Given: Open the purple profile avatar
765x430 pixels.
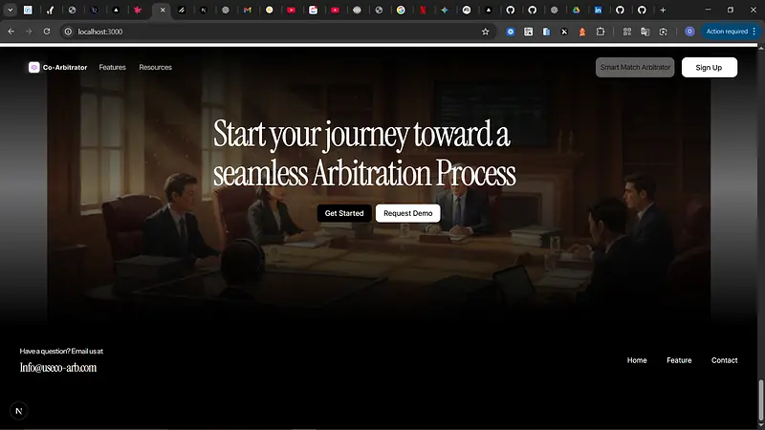Looking at the screenshot, I should coord(689,32).
